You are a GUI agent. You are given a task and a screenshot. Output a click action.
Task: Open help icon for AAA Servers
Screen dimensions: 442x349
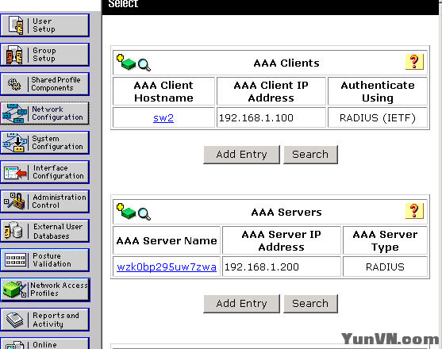(414, 211)
